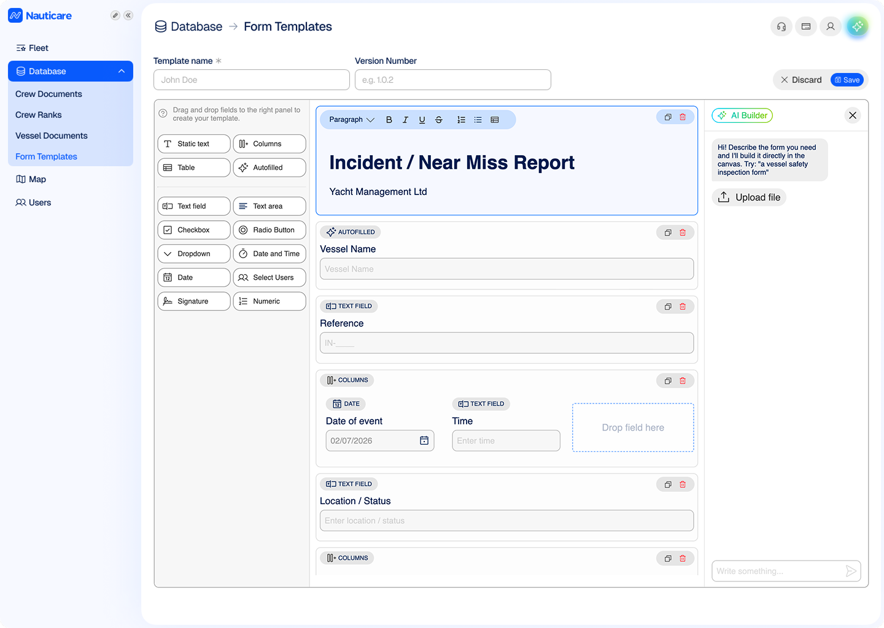Underline the selected heading text
The height and width of the screenshot is (628, 884).
[422, 120]
